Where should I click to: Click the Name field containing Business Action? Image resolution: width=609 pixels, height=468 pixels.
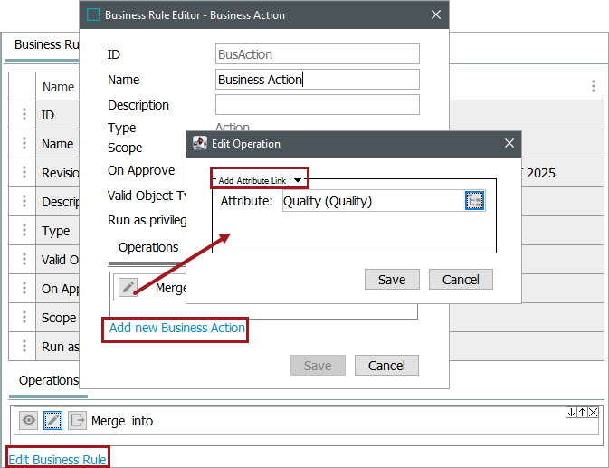[x=318, y=80]
